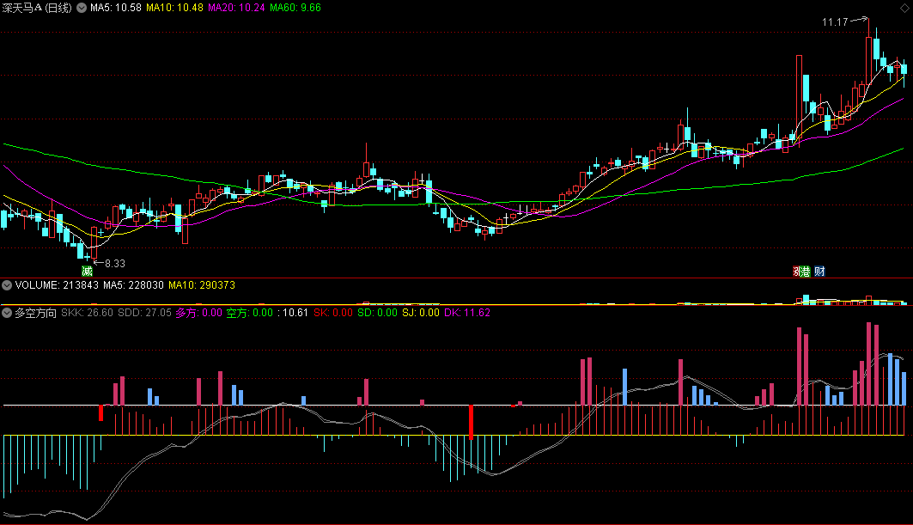Click the SKK: 26.60 value
The height and width of the screenshot is (525, 913).
pos(88,313)
